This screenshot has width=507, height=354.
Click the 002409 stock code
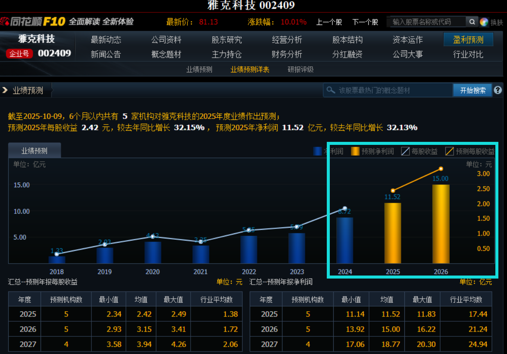pyautogui.click(x=54, y=53)
